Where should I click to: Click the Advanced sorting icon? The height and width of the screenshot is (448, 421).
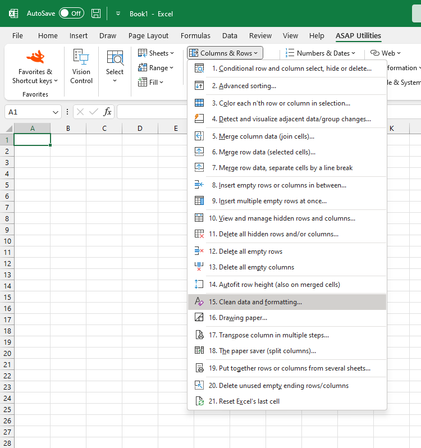tap(199, 86)
